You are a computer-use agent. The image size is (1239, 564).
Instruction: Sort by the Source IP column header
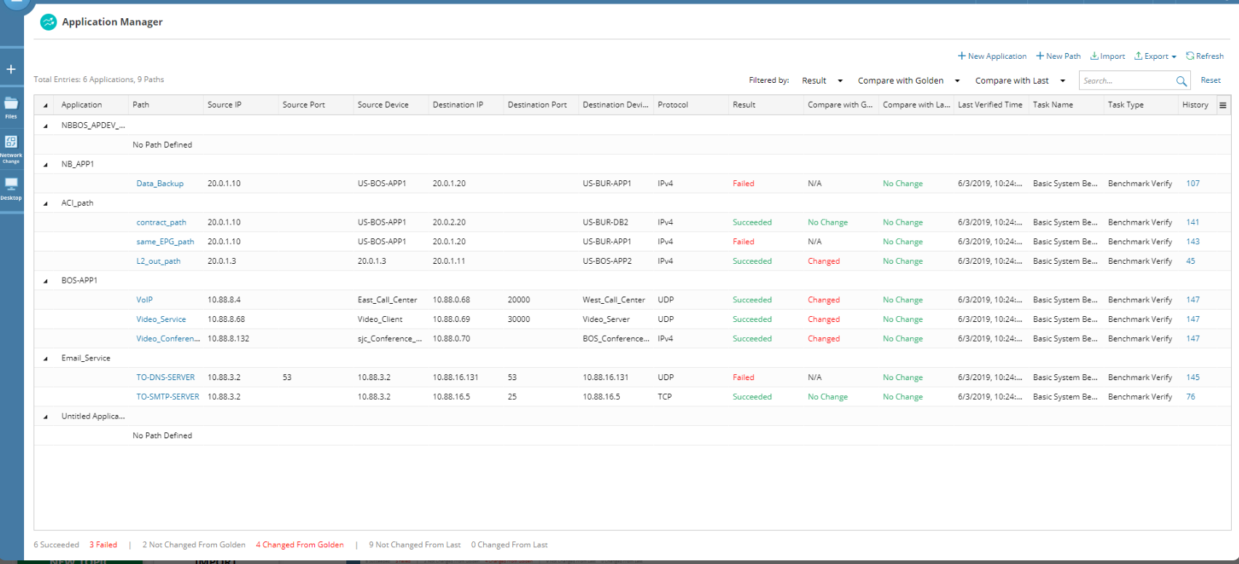click(x=224, y=105)
